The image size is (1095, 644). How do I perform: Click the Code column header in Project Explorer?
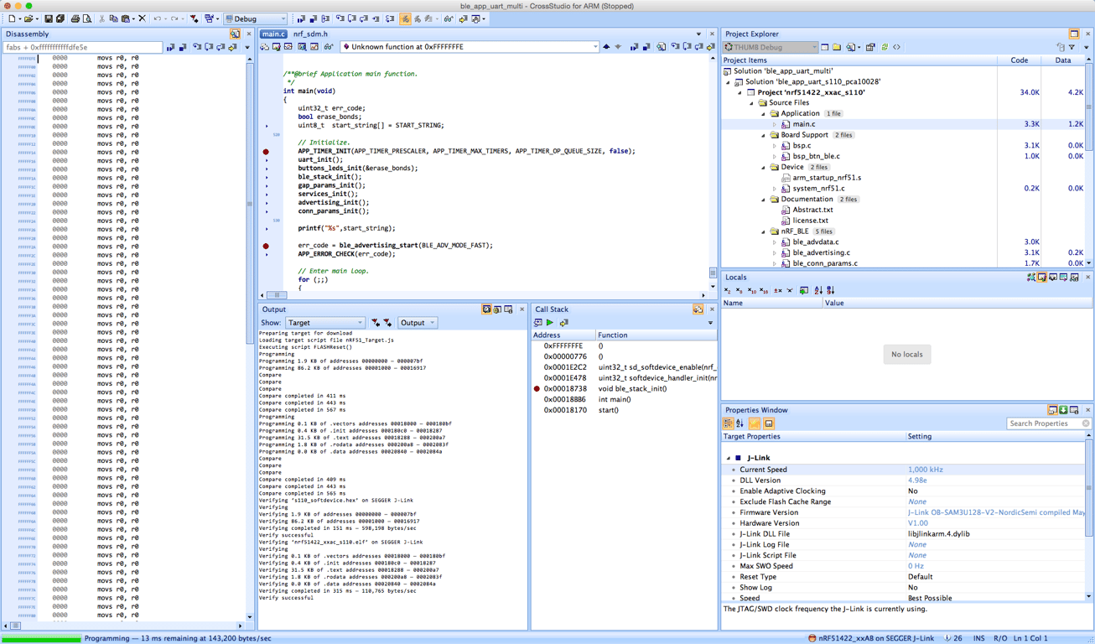[1020, 60]
